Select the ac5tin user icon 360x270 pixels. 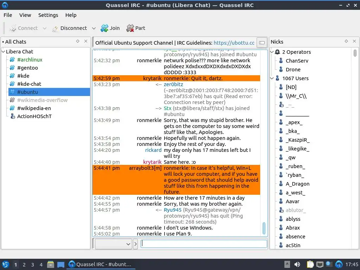point(281,245)
